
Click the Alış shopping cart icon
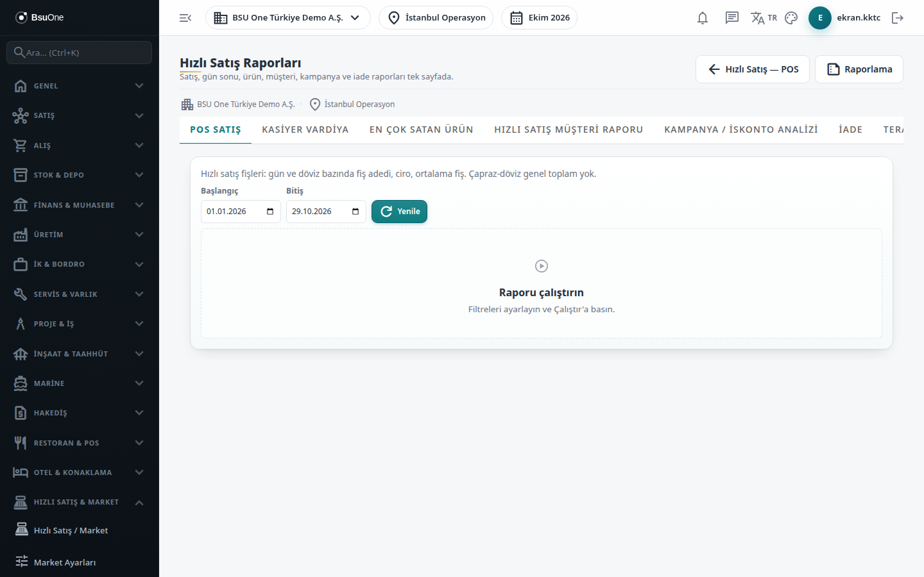(x=21, y=146)
